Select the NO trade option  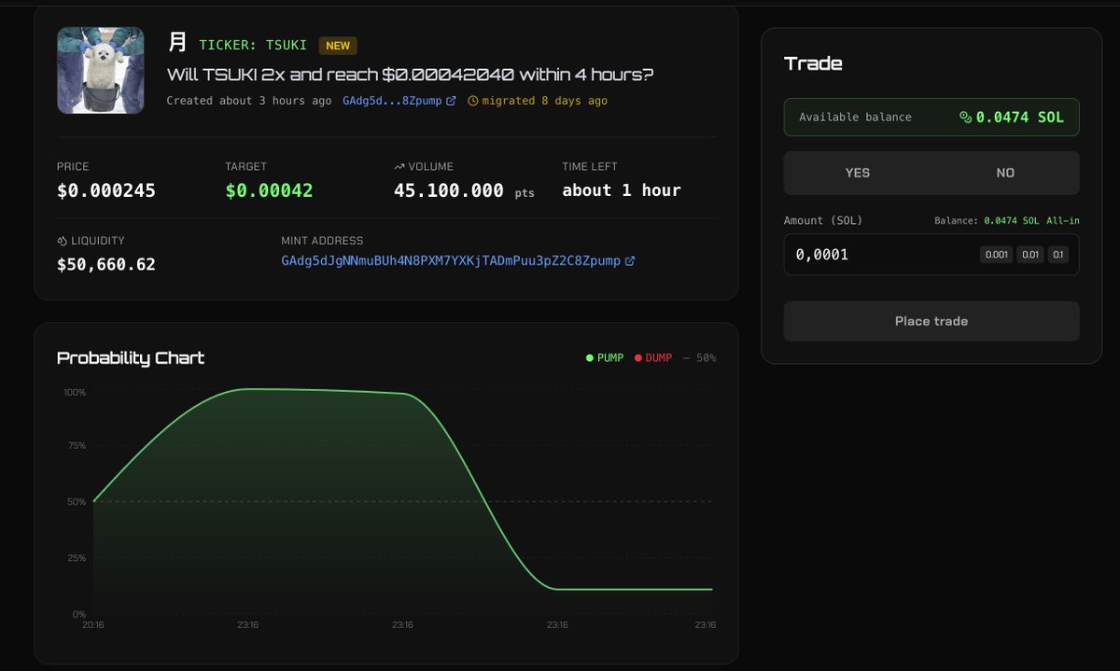pyautogui.click(x=1005, y=173)
